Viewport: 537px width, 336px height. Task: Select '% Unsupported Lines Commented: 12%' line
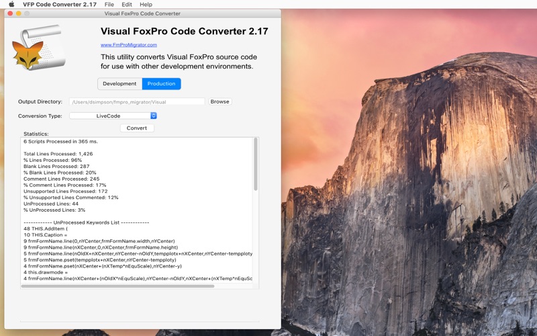71,198
